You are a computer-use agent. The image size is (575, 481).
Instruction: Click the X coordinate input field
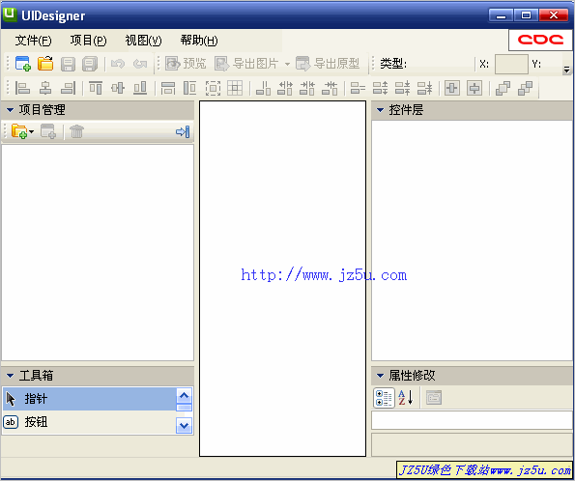pyautogui.click(x=511, y=64)
